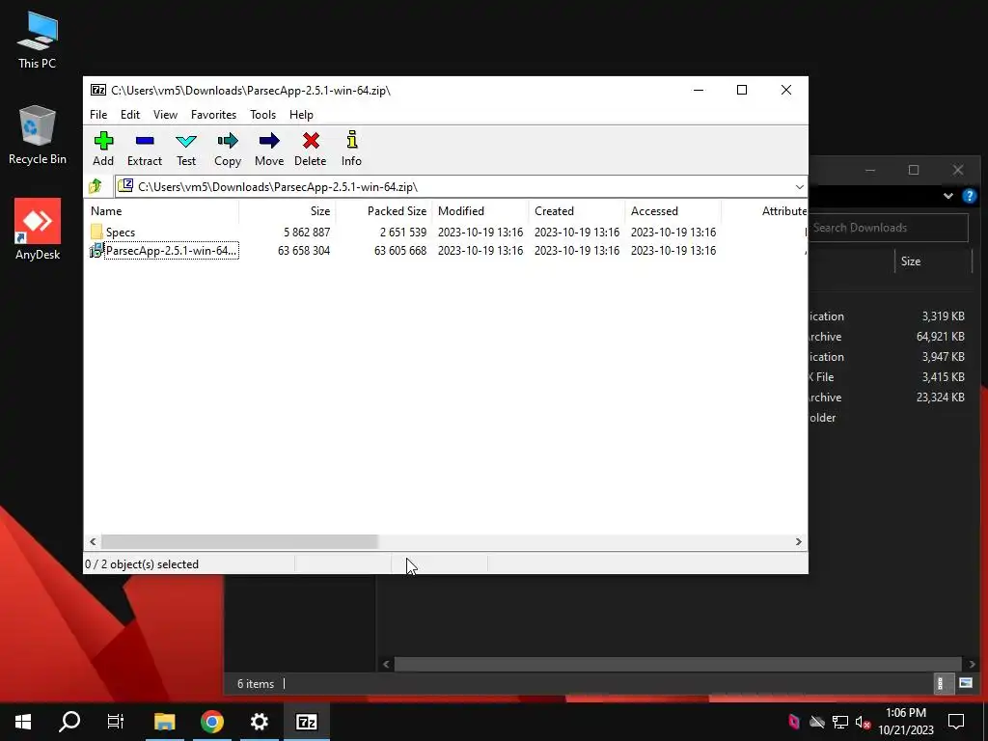Screen dimensions: 988x741
Task: Click packed size 63 605 668
Action: tap(400, 250)
